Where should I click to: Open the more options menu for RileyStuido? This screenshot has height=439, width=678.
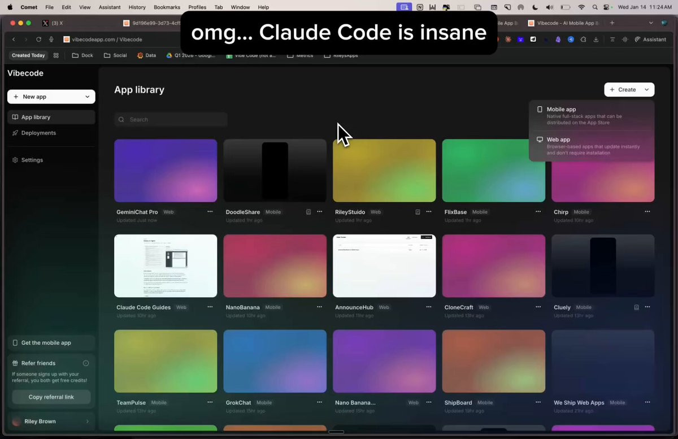pyautogui.click(x=429, y=212)
